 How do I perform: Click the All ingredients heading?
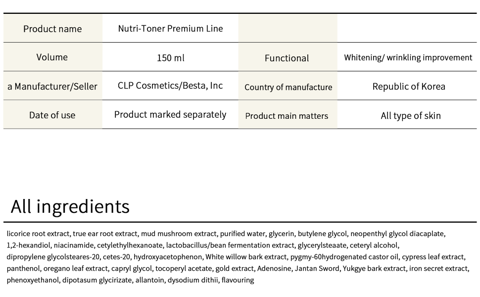[x=70, y=206]
